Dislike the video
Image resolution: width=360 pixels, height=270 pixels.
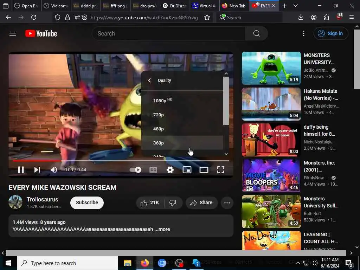click(173, 203)
